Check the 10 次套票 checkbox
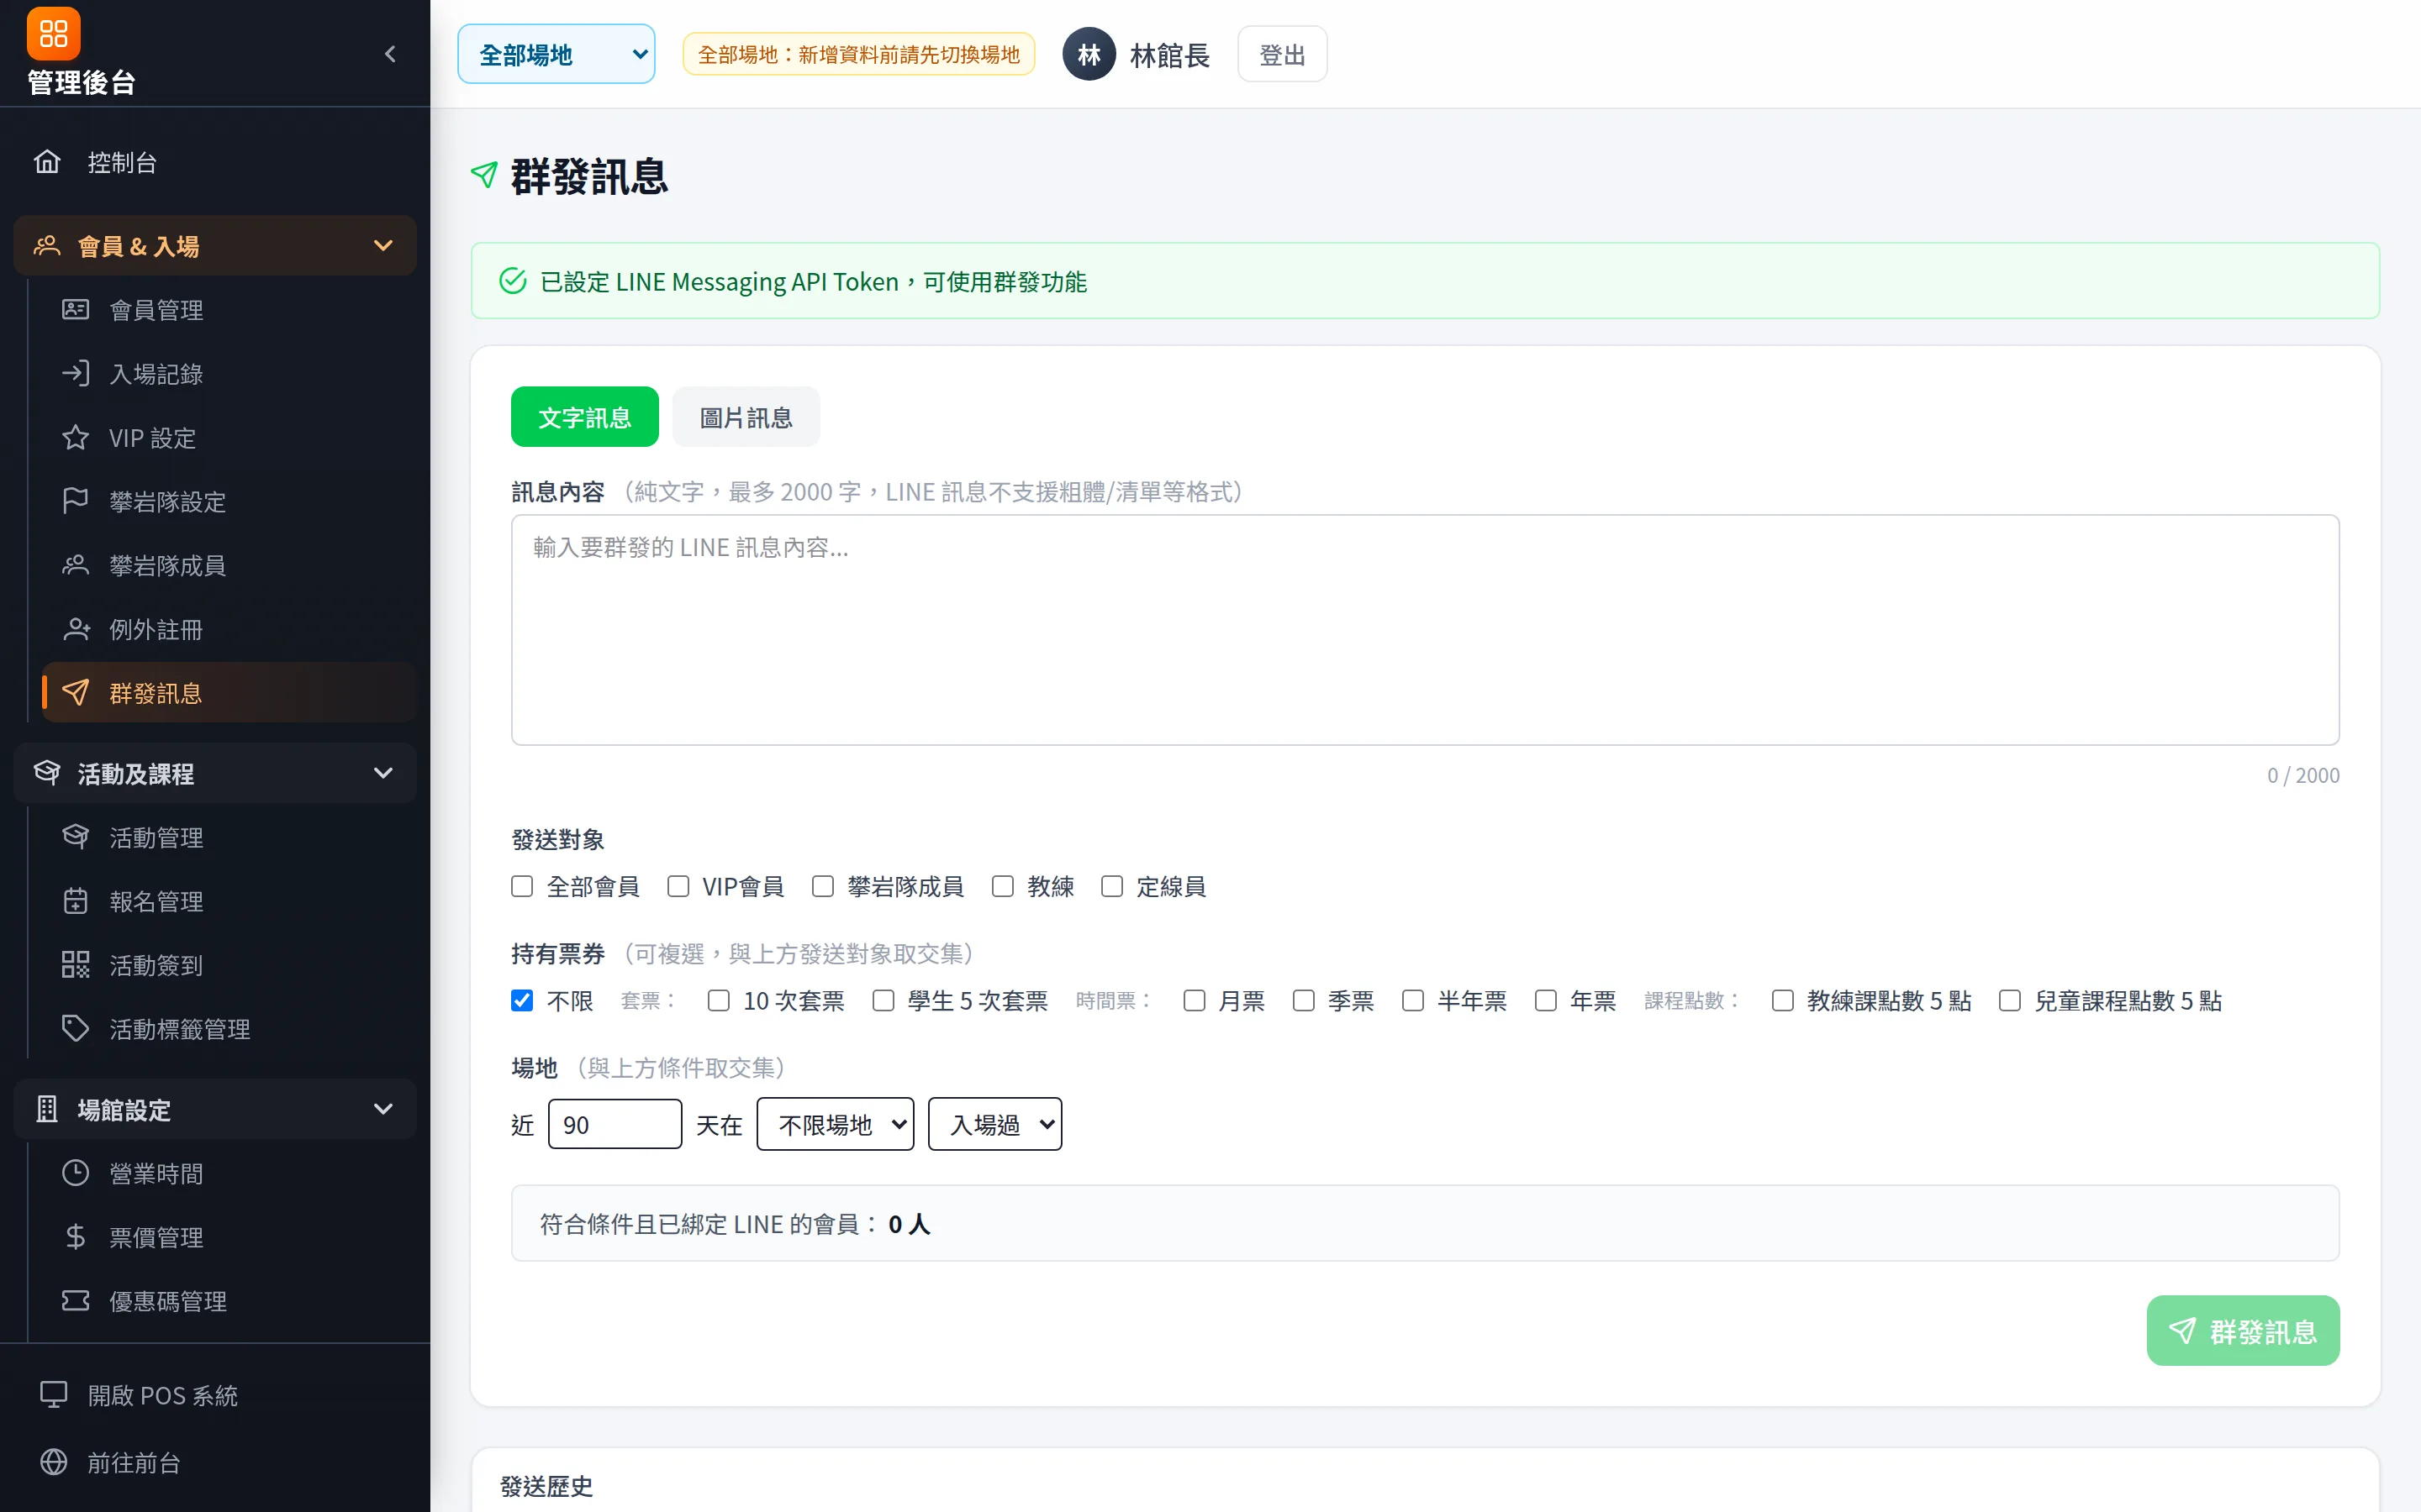The image size is (2421, 1512). (718, 1001)
